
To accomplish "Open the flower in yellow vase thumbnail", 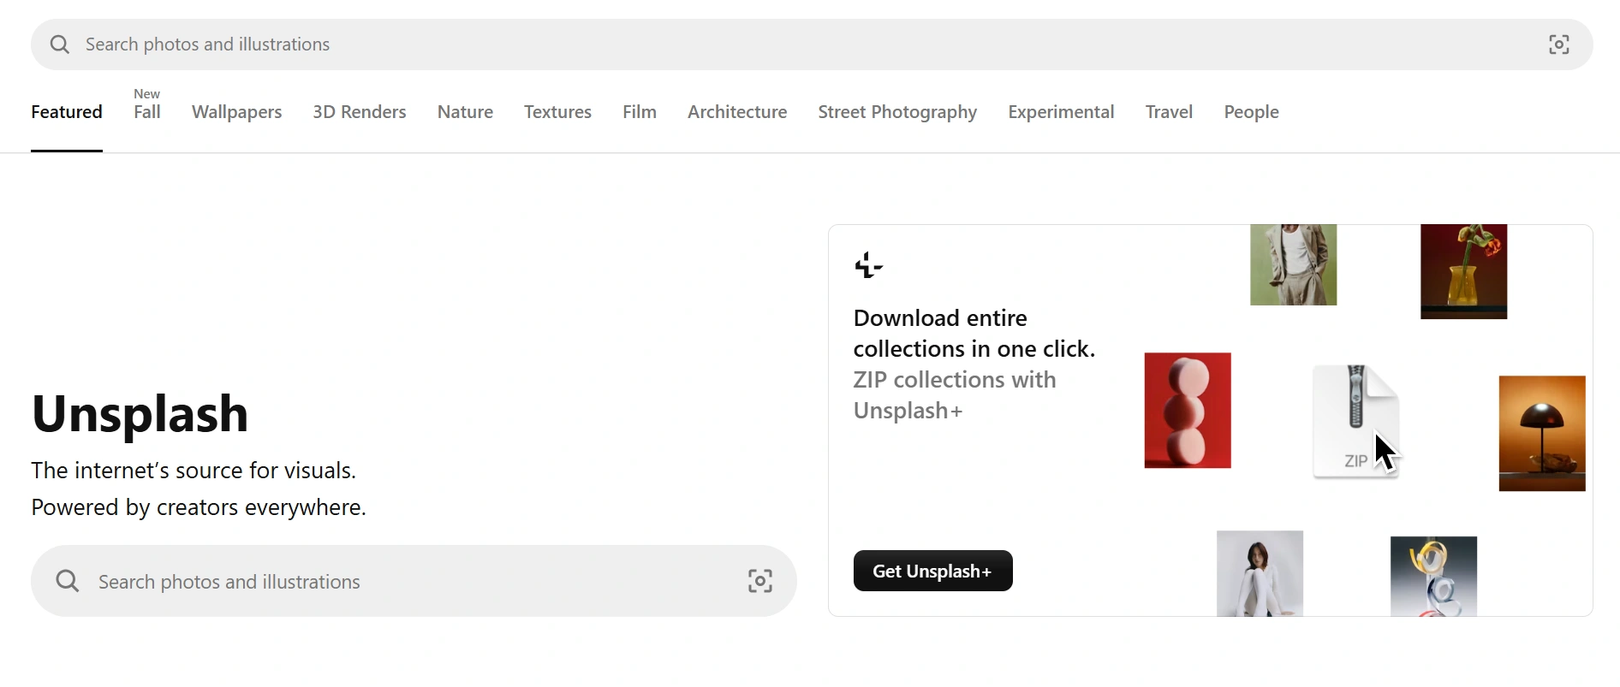I will coord(1464,272).
